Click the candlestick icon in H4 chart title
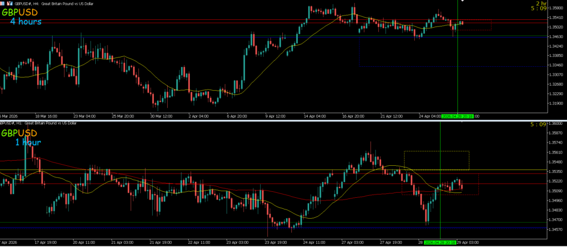 (x=9, y=3)
